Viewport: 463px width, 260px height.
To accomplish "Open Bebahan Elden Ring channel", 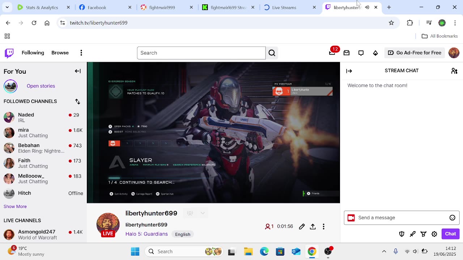I will pyautogui.click(x=43, y=148).
